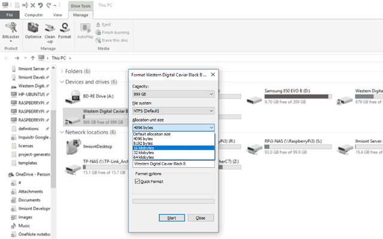
Task: Go up one folder level arrow
Action: click(x=33, y=58)
